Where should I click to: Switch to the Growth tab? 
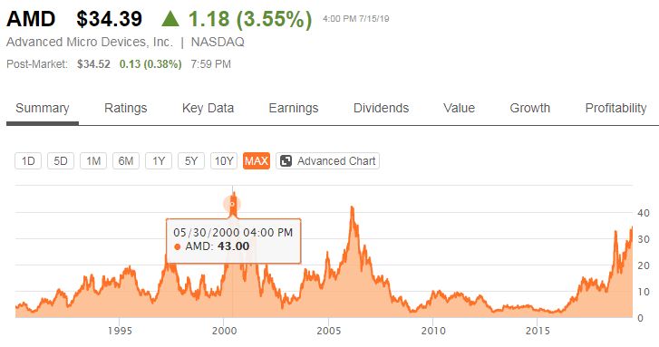pyautogui.click(x=530, y=109)
